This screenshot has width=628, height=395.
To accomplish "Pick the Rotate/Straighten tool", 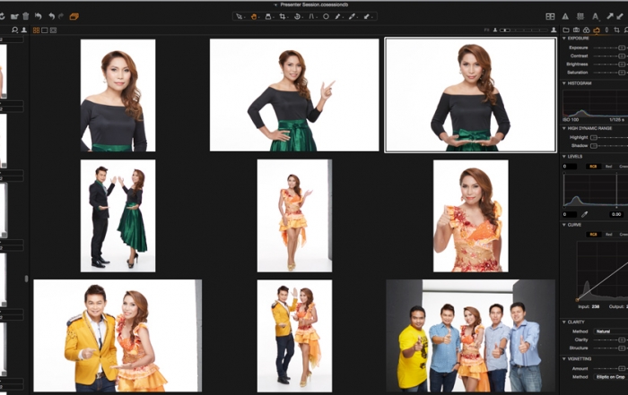I will pyautogui.click(x=297, y=16).
